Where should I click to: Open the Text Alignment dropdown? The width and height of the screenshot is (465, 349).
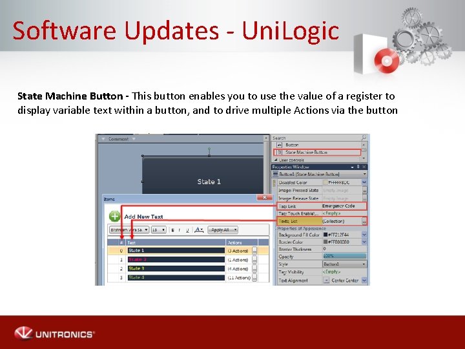click(x=364, y=280)
